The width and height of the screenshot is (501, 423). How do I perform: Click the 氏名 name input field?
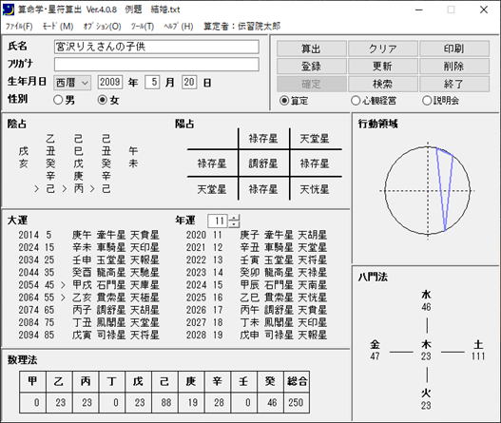point(157,47)
